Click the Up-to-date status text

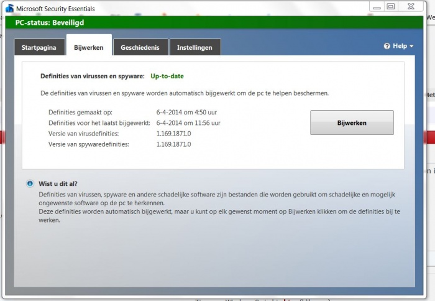click(x=167, y=76)
